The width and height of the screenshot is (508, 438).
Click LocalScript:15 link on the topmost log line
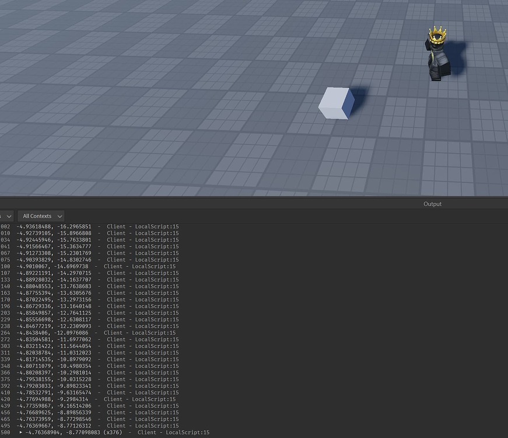pyautogui.click(x=156, y=226)
